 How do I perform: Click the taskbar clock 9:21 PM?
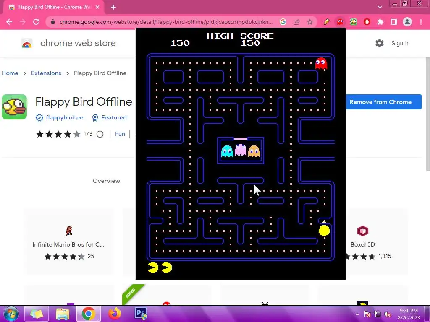coord(409,311)
